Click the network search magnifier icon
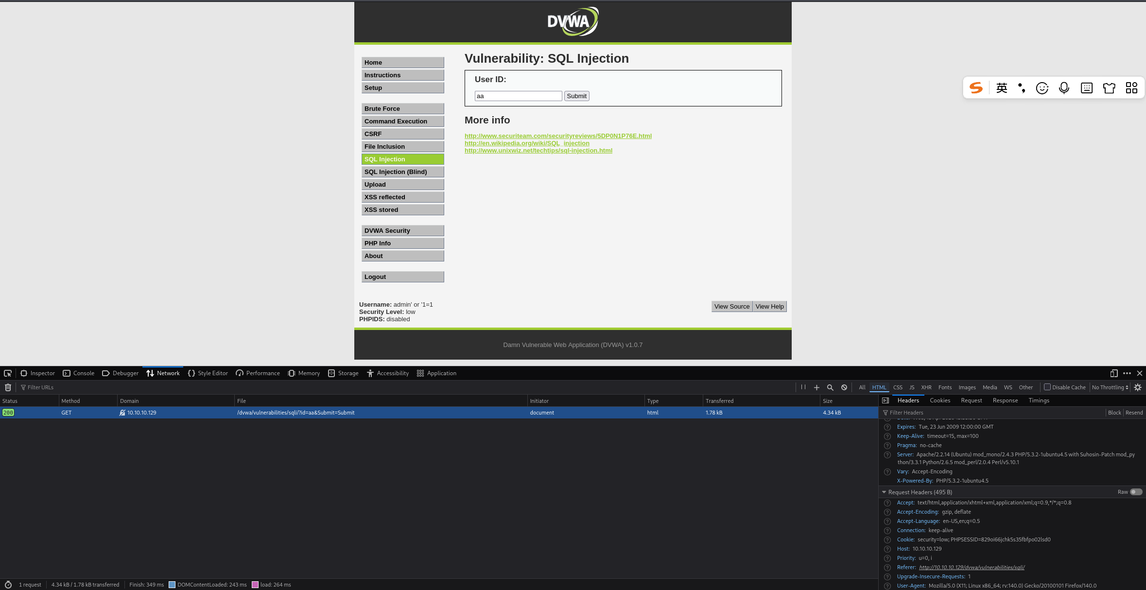 [x=830, y=387]
